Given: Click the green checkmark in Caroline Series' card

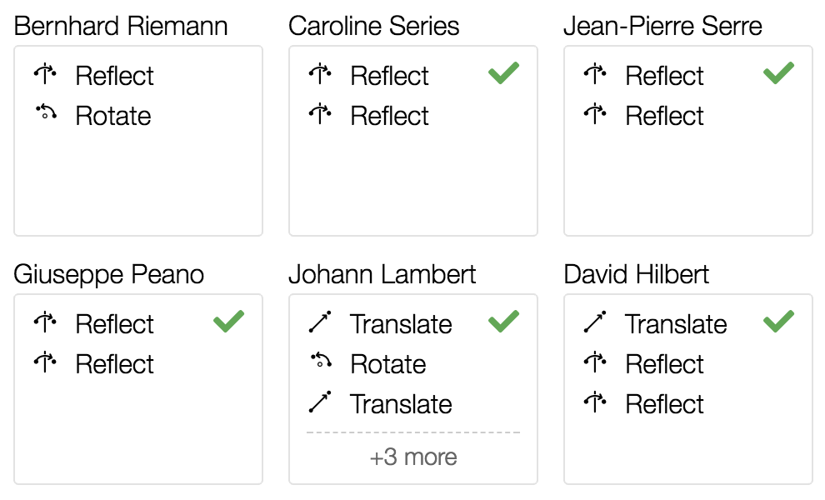Looking at the screenshot, I should click(503, 73).
